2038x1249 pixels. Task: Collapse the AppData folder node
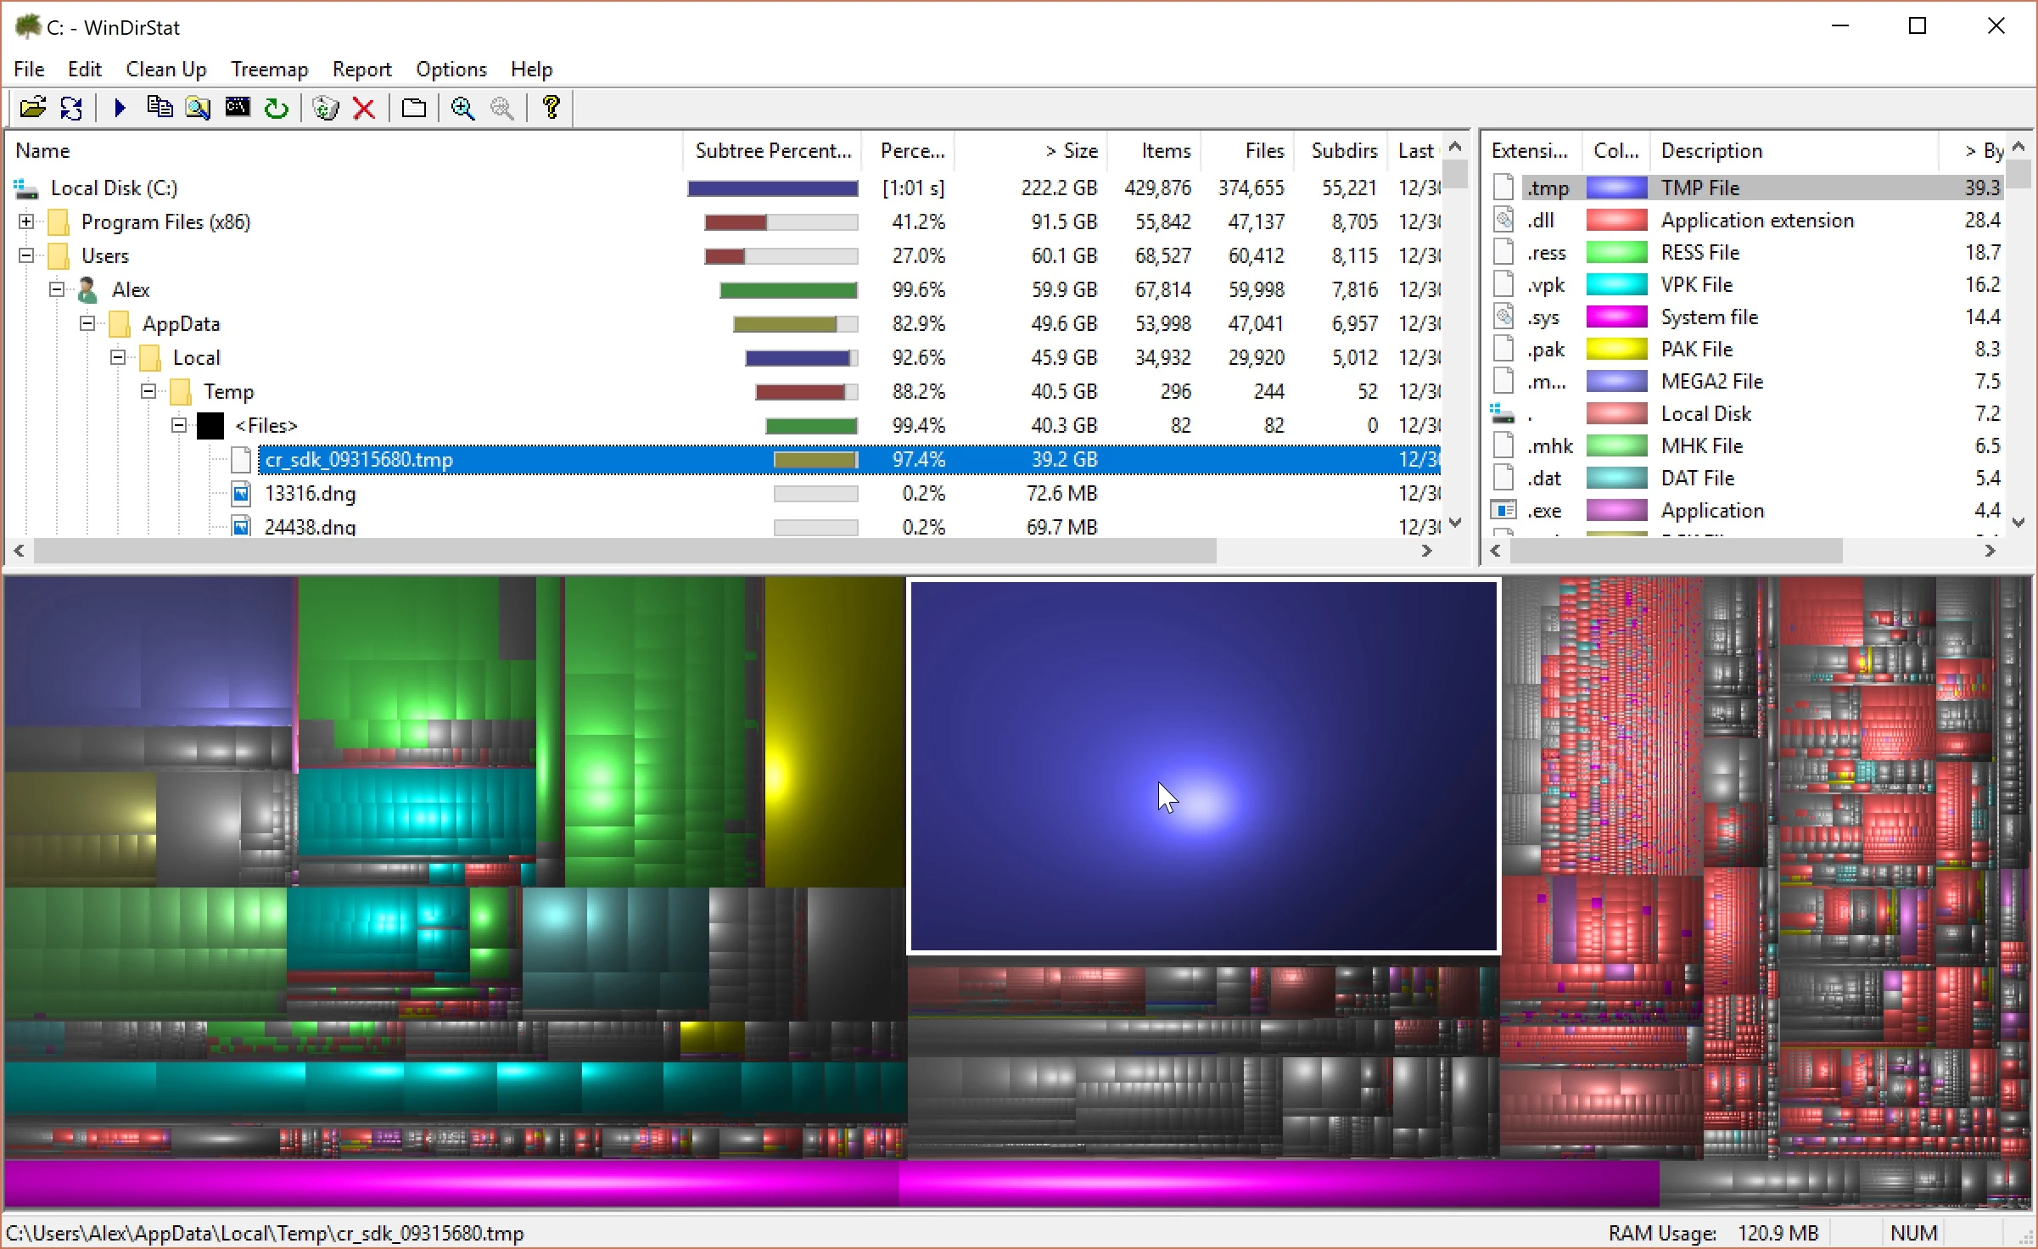point(87,324)
